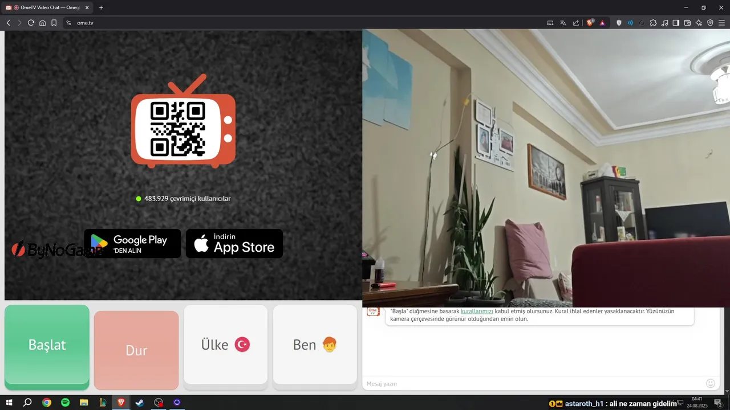730x410 pixels.
Task: Open the Brave Wallet
Action: [x=687, y=23]
